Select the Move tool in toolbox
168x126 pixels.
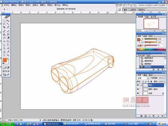click(8, 21)
